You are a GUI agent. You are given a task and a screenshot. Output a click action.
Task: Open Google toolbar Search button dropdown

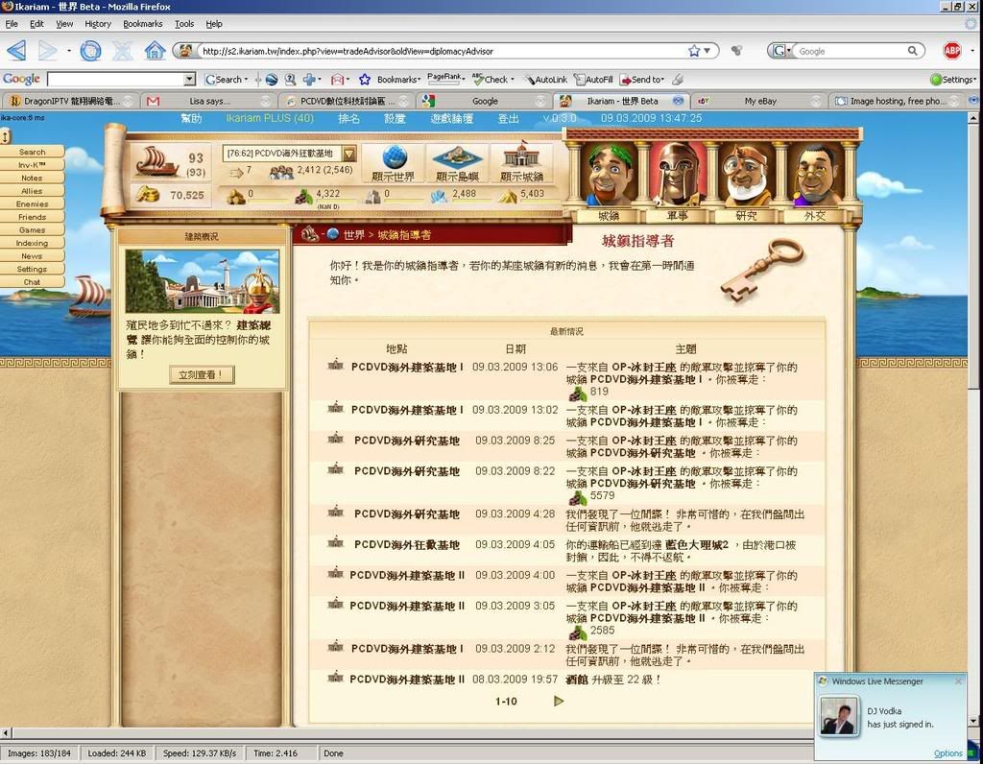pos(246,80)
